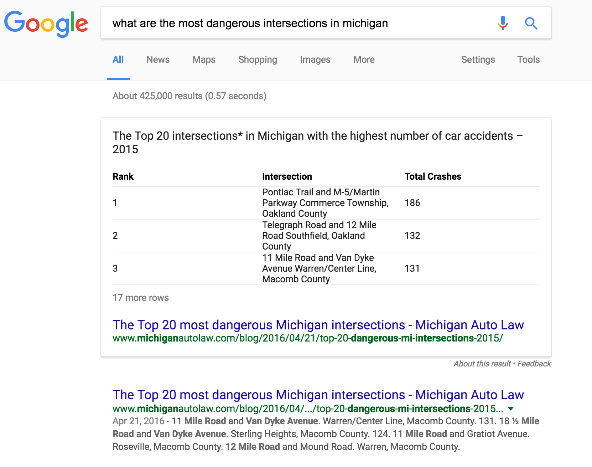Click '11 Mile Road and Van Dyke' table cell
Screen dimensions: 592x467
click(x=319, y=268)
